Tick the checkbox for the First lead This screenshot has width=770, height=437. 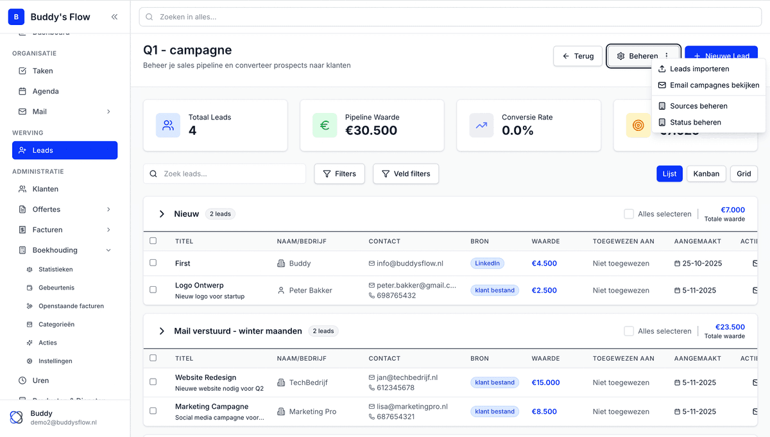coord(153,262)
